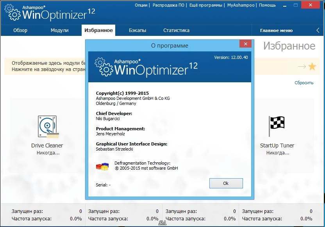Viewport: 325px width, 227px height.
Task: Click the colored blocks defragmentation icon
Action: tap(102, 166)
